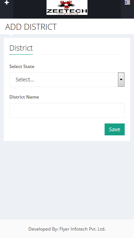Click the green underline beneath District heading
Viewport: 134px width, 238px height.
pyautogui.click(x=21, y=54)
